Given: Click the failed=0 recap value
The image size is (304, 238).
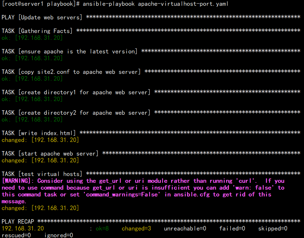Looking at the screenshot, I should [x=232, y=229].
